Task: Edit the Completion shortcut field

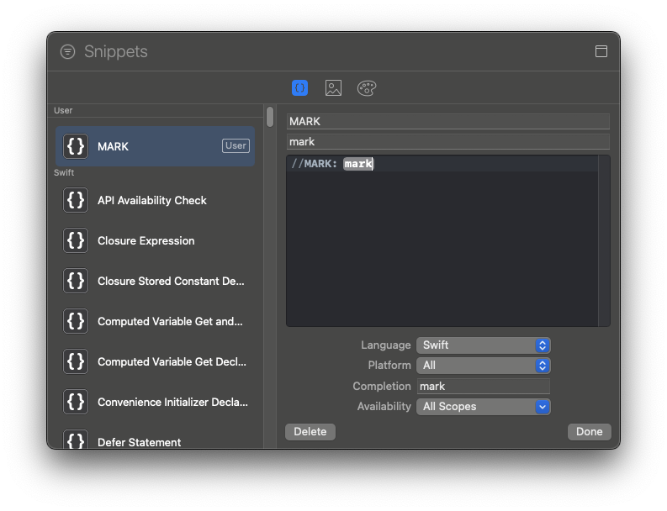Action: [484, 386]
